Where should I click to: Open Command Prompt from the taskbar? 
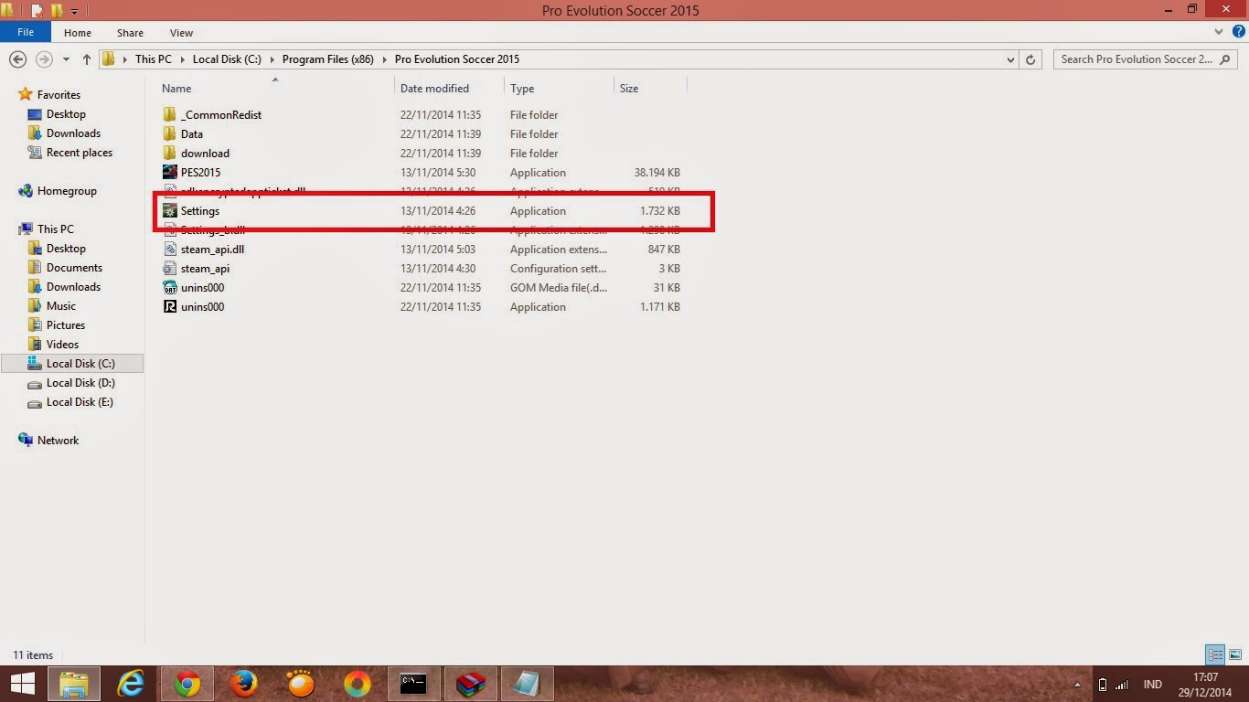(x=414, y=684)
